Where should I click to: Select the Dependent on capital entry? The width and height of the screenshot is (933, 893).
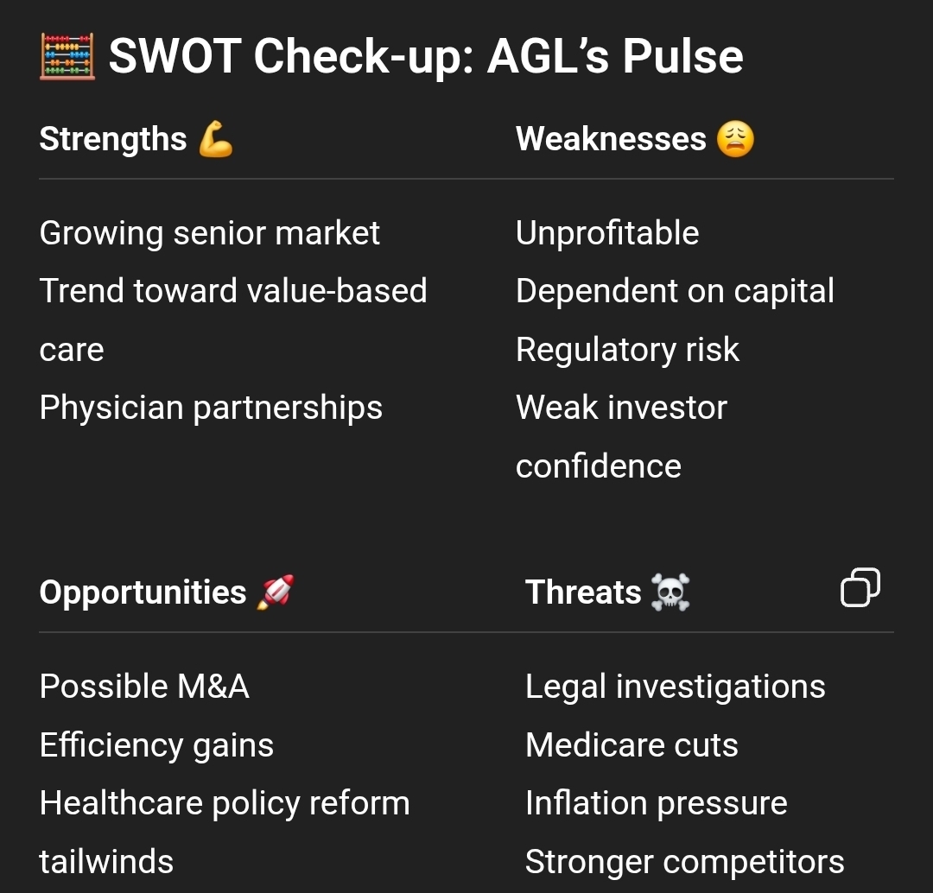(x=675, y=292)
